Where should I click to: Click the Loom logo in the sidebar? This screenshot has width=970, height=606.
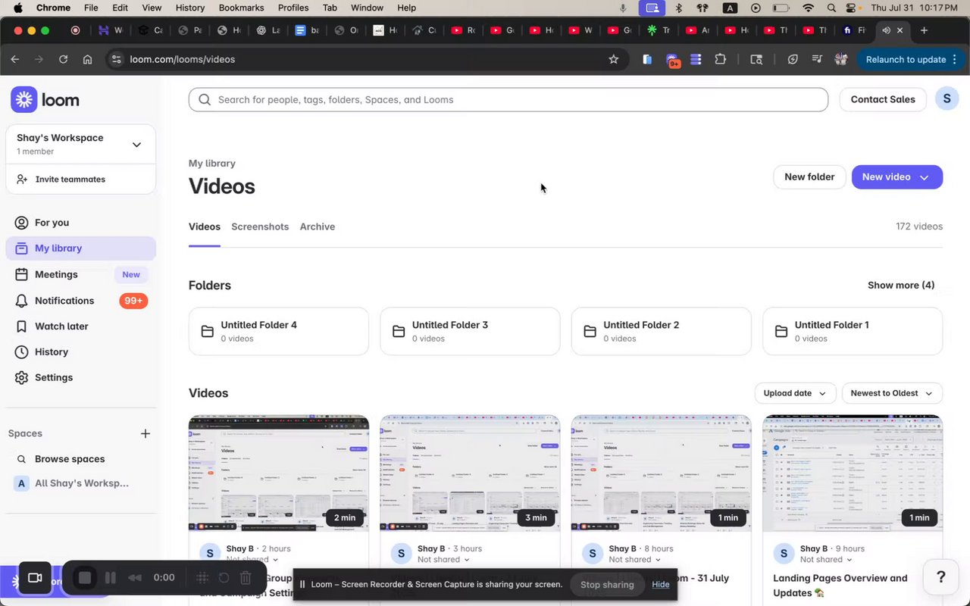click(x=45, y=100)
